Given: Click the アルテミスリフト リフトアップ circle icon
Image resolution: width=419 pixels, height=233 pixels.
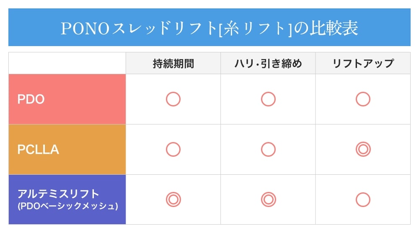Looking at the screenshot, I should 363,200.
